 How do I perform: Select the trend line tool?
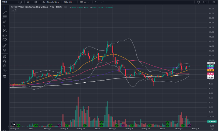tap(5, 13)
